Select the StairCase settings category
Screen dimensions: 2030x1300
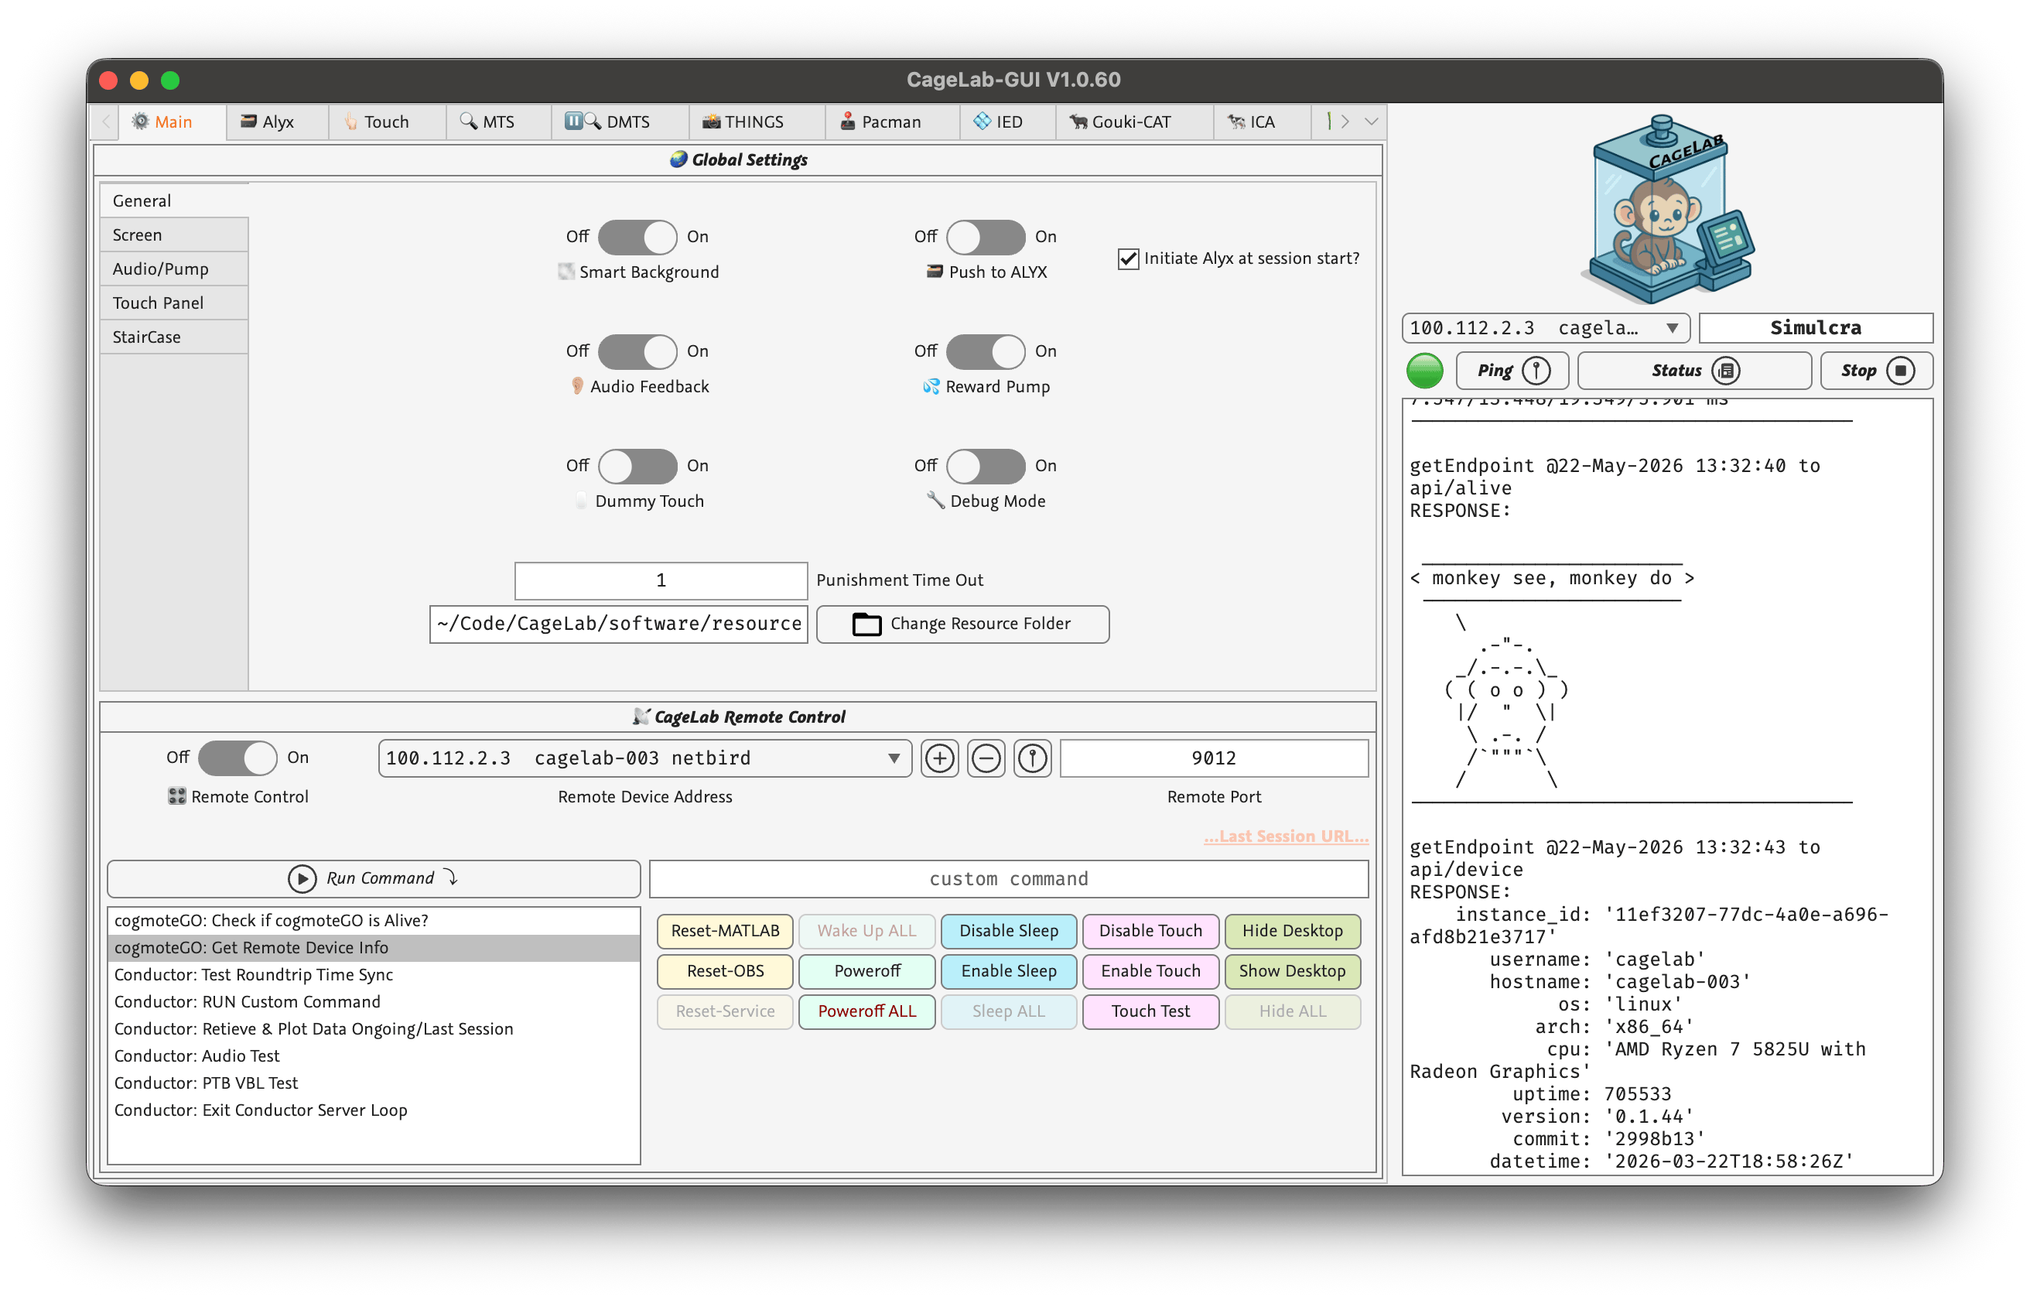coord(174,337)
